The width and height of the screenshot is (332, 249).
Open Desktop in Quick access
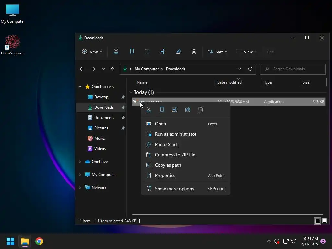[101, 97]
